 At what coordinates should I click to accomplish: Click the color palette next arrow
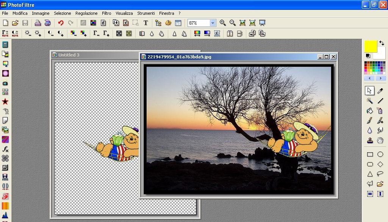[x=380, y=78]
